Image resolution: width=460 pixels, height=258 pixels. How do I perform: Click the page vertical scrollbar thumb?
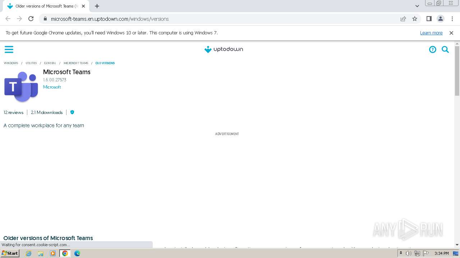click(457, 71)
